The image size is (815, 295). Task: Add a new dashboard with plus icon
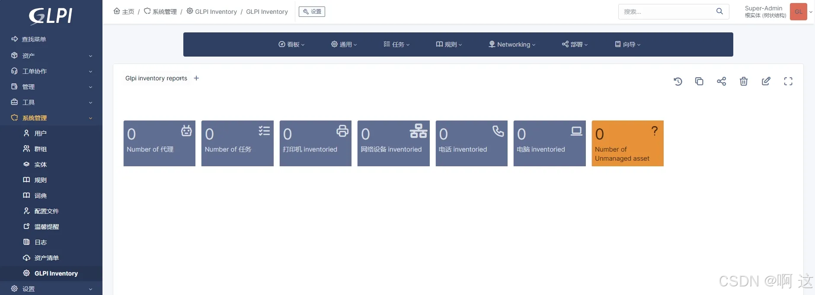click(x=196, y=78)
